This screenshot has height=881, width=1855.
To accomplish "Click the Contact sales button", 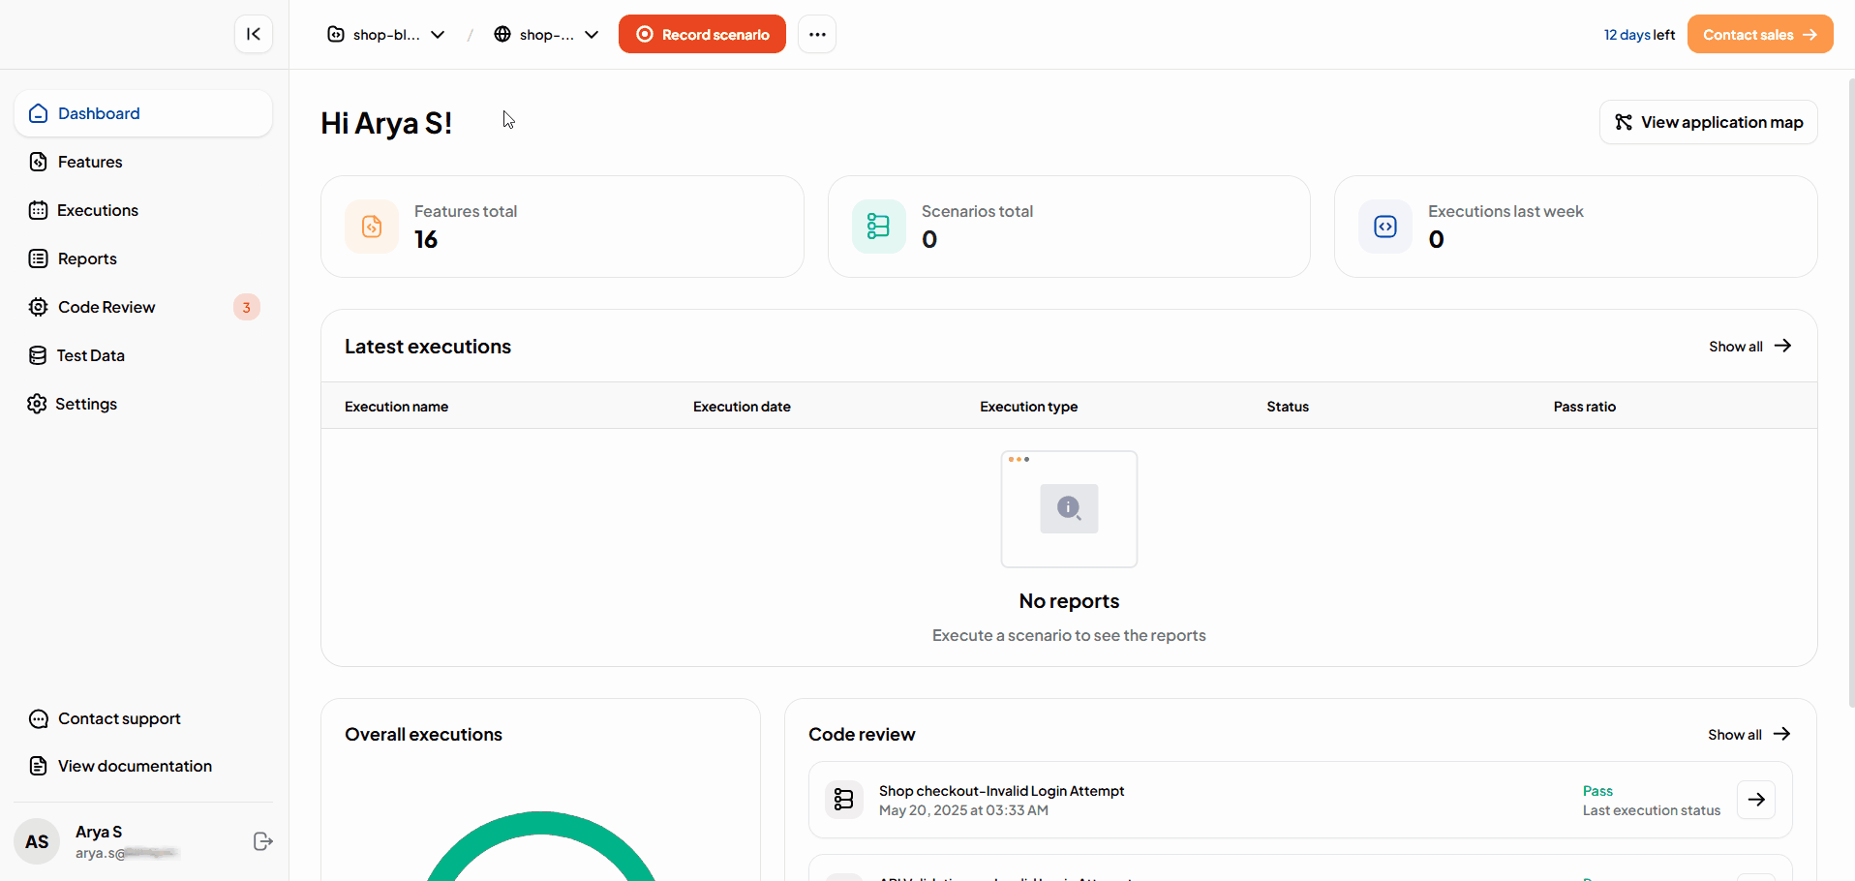I will (x=1759, y=35).
